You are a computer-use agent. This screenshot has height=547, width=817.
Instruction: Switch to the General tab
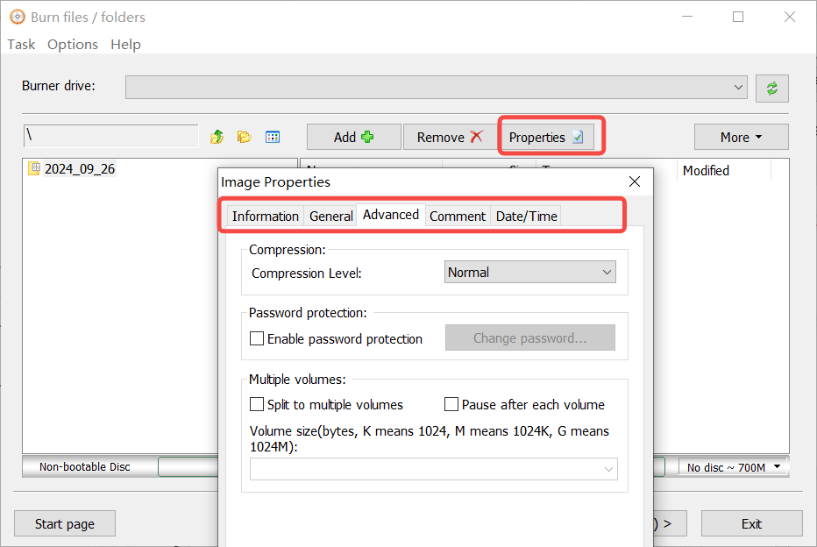coord(330,217)
